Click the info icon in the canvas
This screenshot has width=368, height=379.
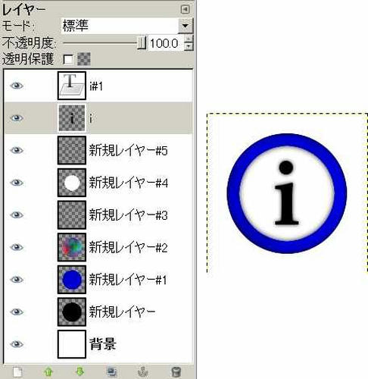287,193
